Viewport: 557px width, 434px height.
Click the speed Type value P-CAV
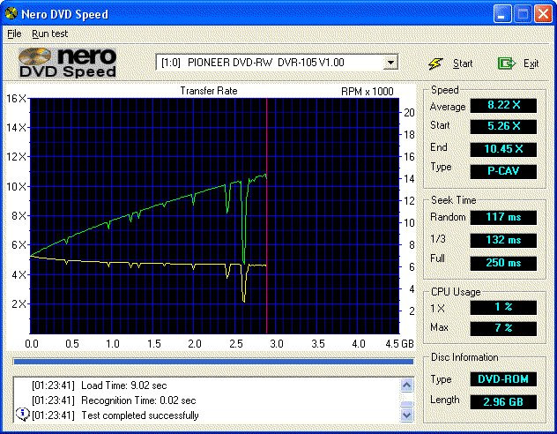click(x=503, y=171)
